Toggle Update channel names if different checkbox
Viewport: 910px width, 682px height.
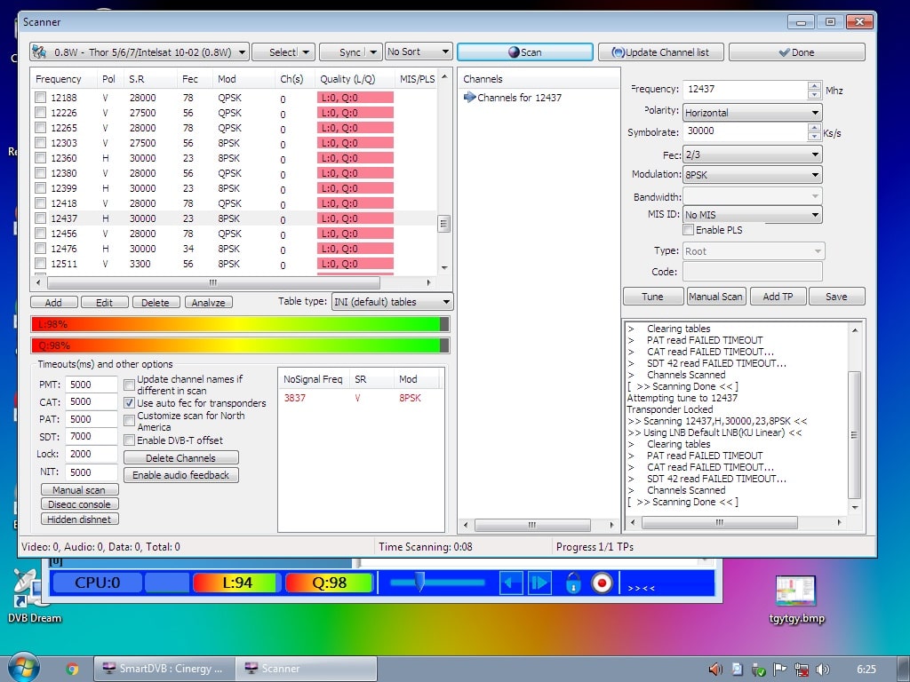(130, 385)
